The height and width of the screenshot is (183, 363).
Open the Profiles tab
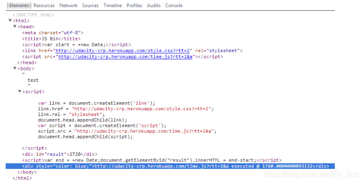pyautogui.click(x=134, y=6)
